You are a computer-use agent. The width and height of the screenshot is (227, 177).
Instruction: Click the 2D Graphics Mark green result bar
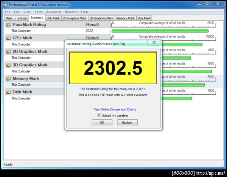pos(176,58)
